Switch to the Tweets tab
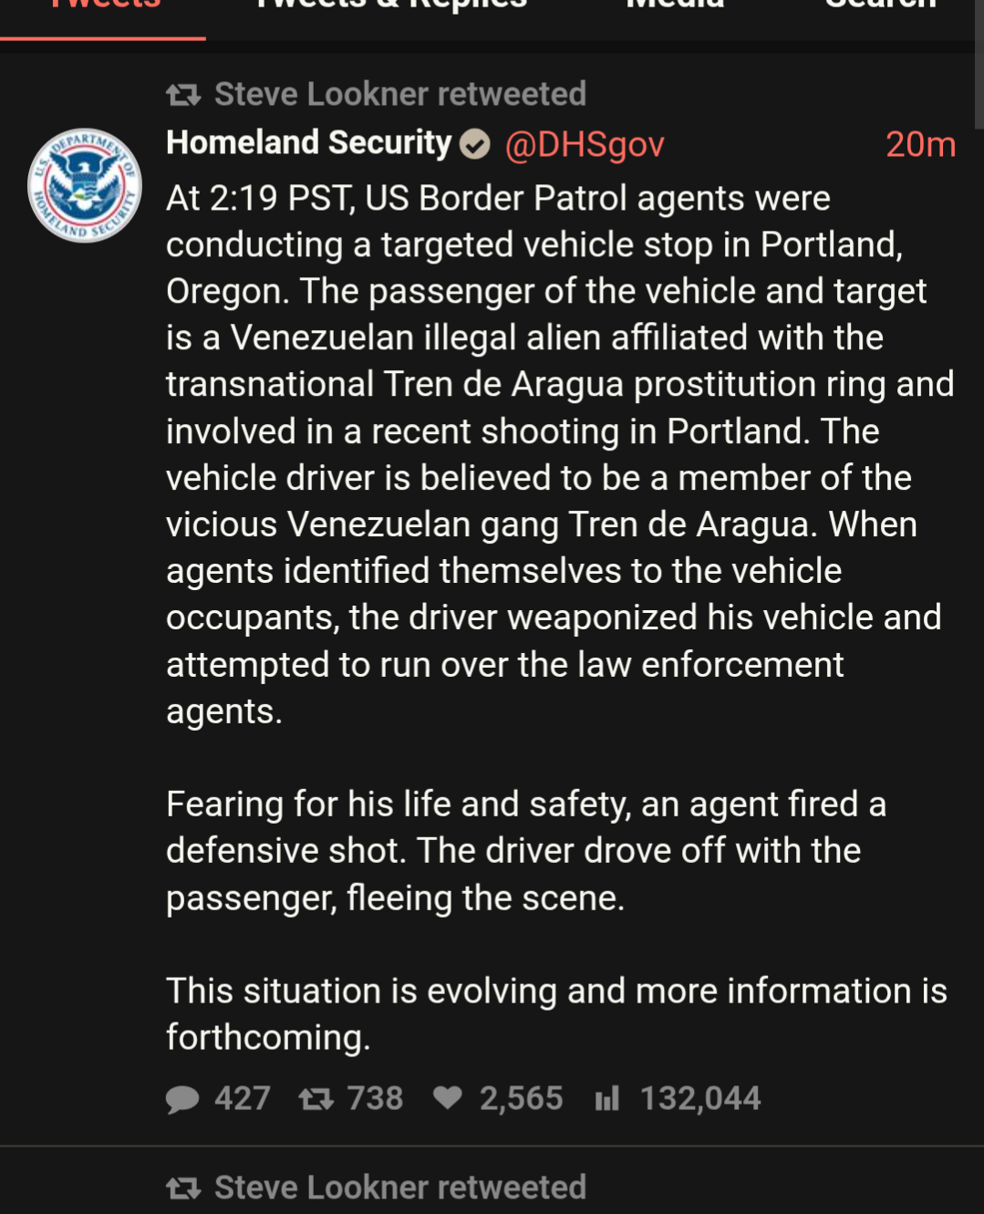Image resolution: width=984 pixels, height=1214 pixels. pos(103,7)
